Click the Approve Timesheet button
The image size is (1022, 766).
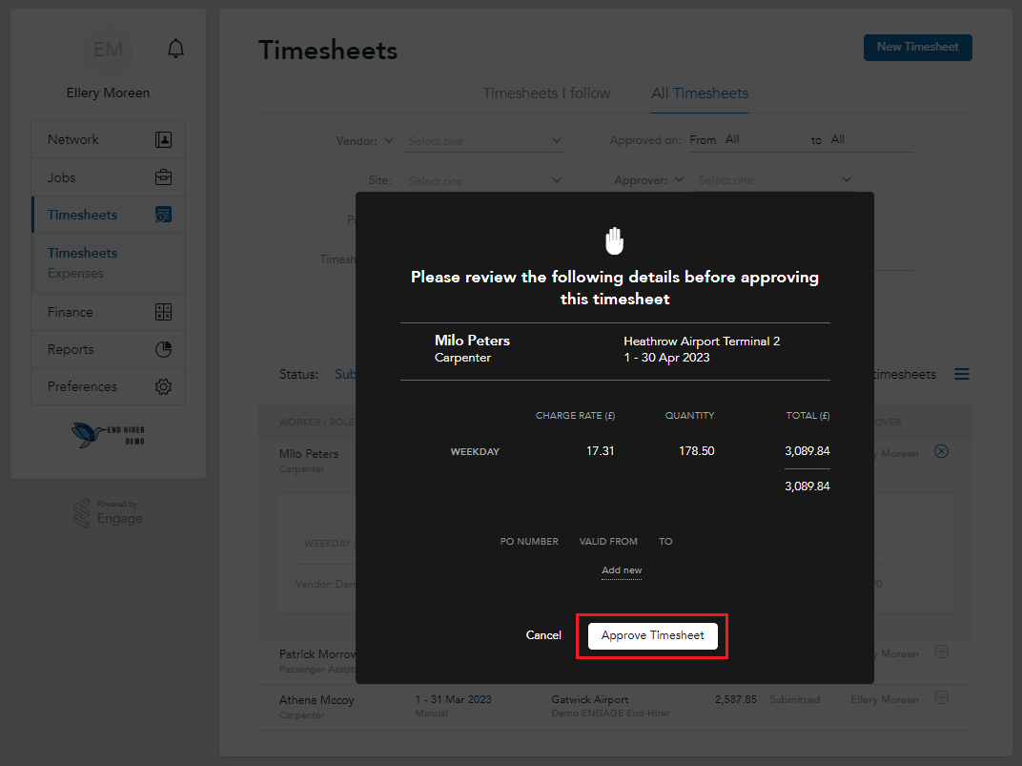point(651,634)
